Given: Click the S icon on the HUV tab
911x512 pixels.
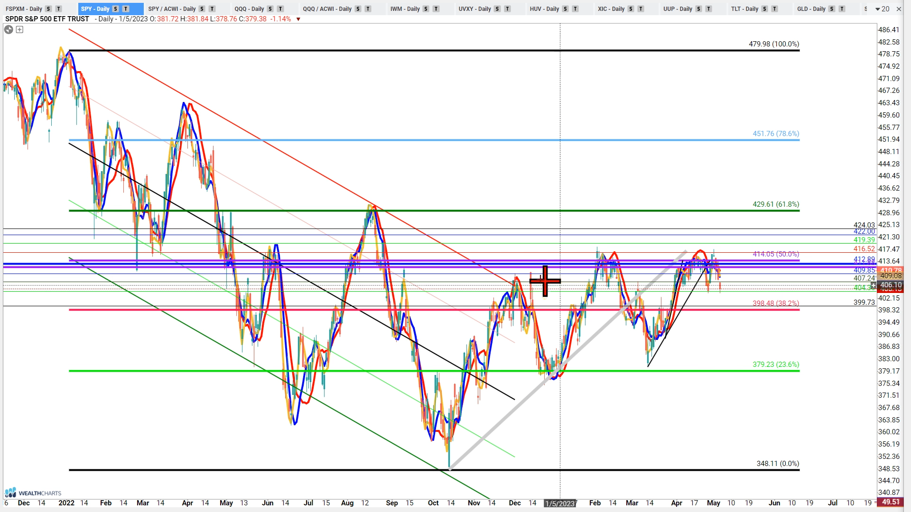Looking at the screenshot, I should [x=565, y=9].
